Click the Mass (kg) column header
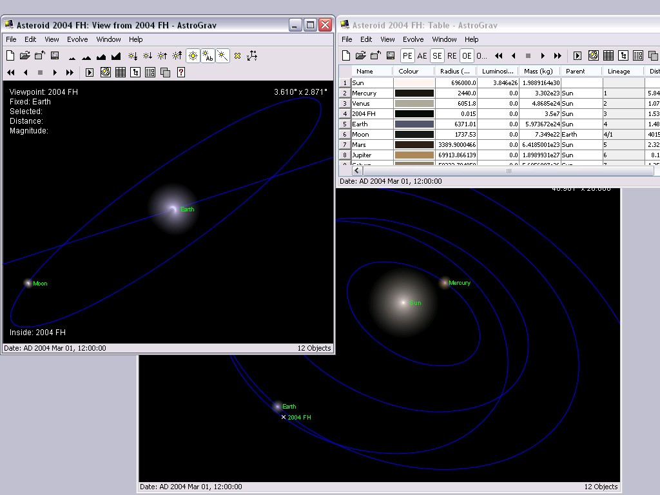The height and width of the screenshot is (495, 660). (x=538, y=71)
